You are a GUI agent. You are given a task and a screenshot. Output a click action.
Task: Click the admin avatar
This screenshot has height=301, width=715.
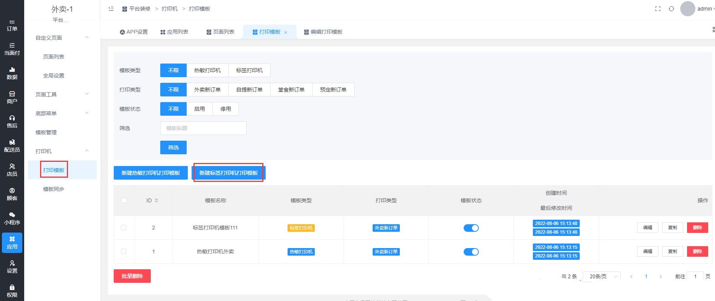tap(688, 9)
